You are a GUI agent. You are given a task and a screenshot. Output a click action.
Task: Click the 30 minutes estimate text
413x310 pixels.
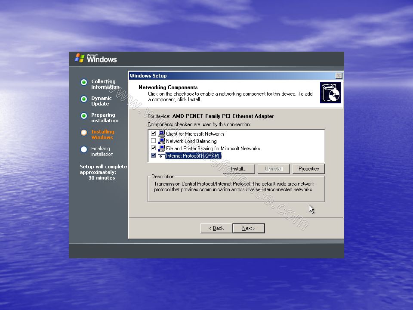pos(102,178)
